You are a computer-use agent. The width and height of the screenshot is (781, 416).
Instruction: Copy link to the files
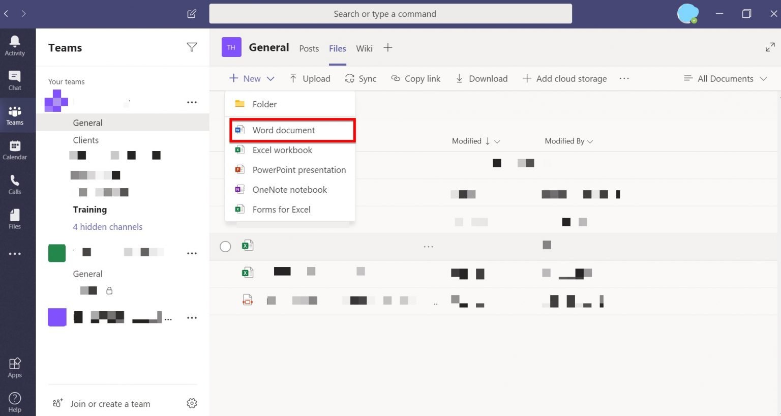(x=415, y=78)
